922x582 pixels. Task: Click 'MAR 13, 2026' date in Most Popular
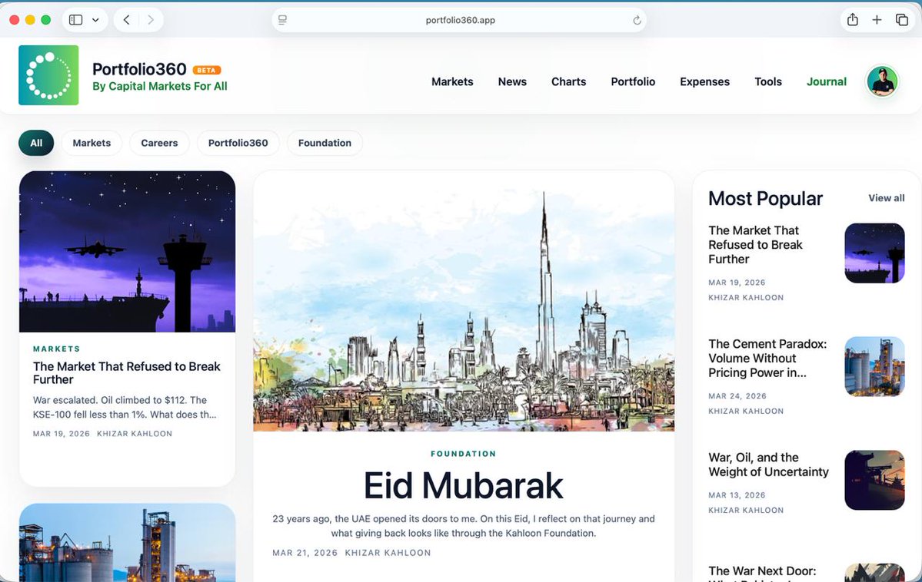point(737,495)
